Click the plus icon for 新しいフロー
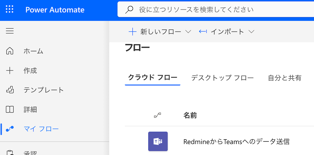This screenshot has height=155, width=314. (x=133, y=32)
